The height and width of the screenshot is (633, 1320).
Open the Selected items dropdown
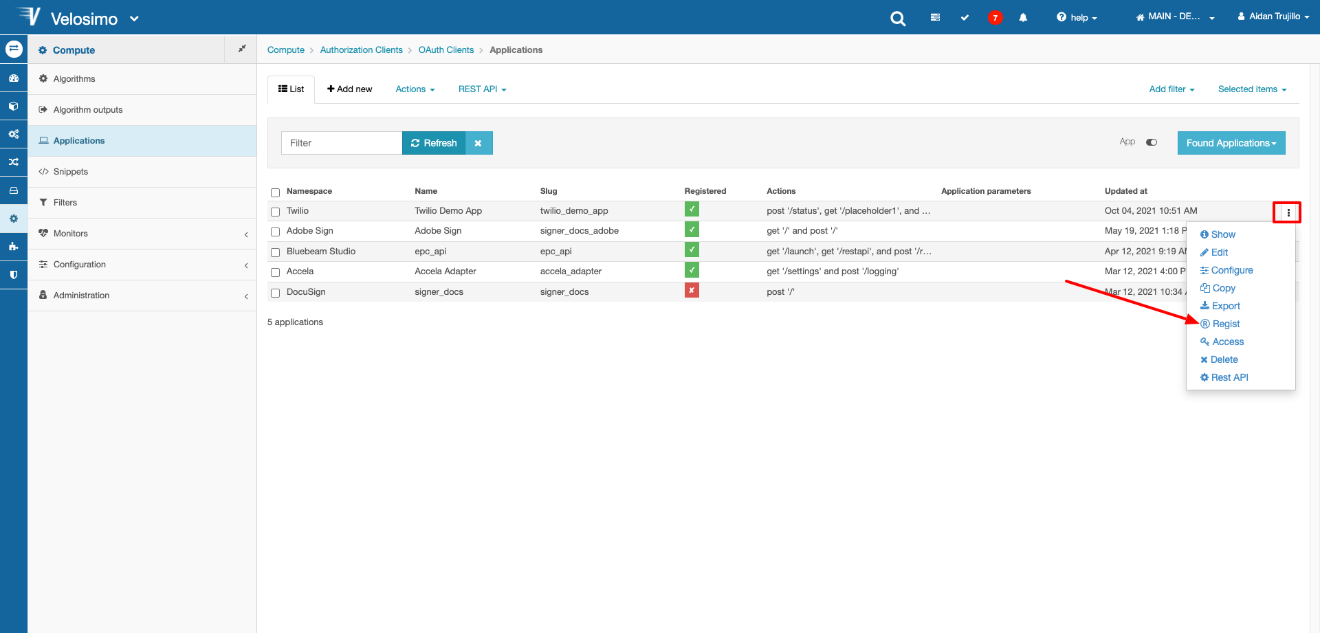point(1252,89)
